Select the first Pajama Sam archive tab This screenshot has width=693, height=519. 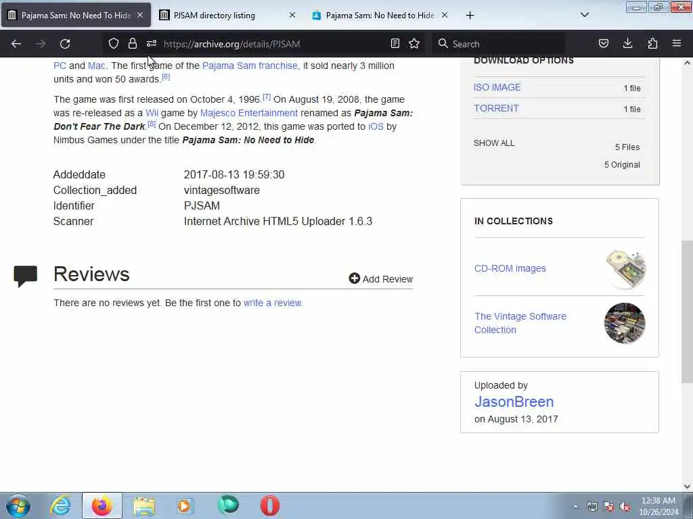pyautogui.click(x=76, y=16)
